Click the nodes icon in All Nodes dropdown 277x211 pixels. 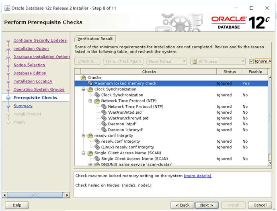pos(195,61)
